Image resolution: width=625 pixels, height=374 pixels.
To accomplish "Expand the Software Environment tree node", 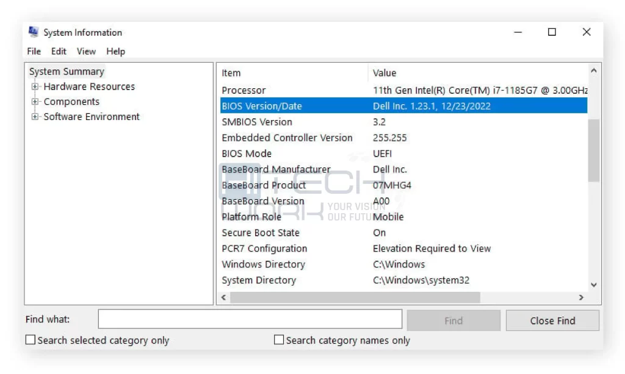I will point(35,116).
